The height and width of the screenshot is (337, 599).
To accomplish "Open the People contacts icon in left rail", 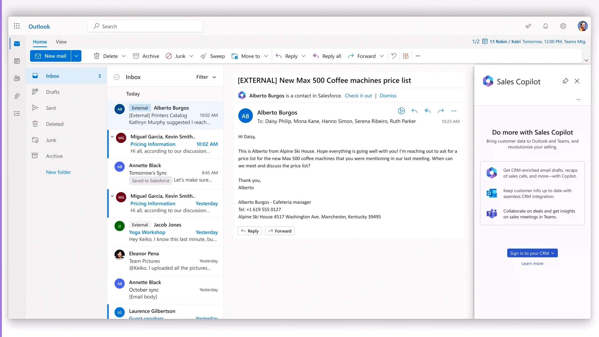I will pos(17,78).
